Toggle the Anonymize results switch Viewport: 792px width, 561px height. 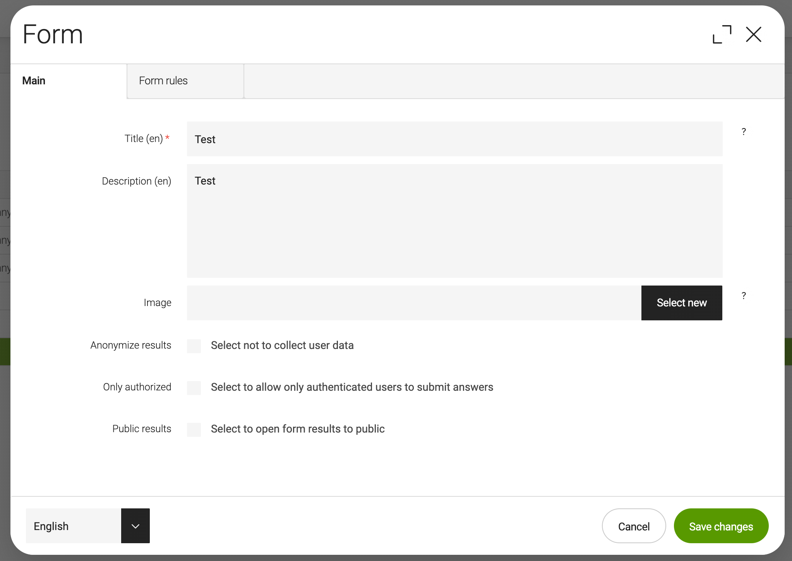coord(194,345)
